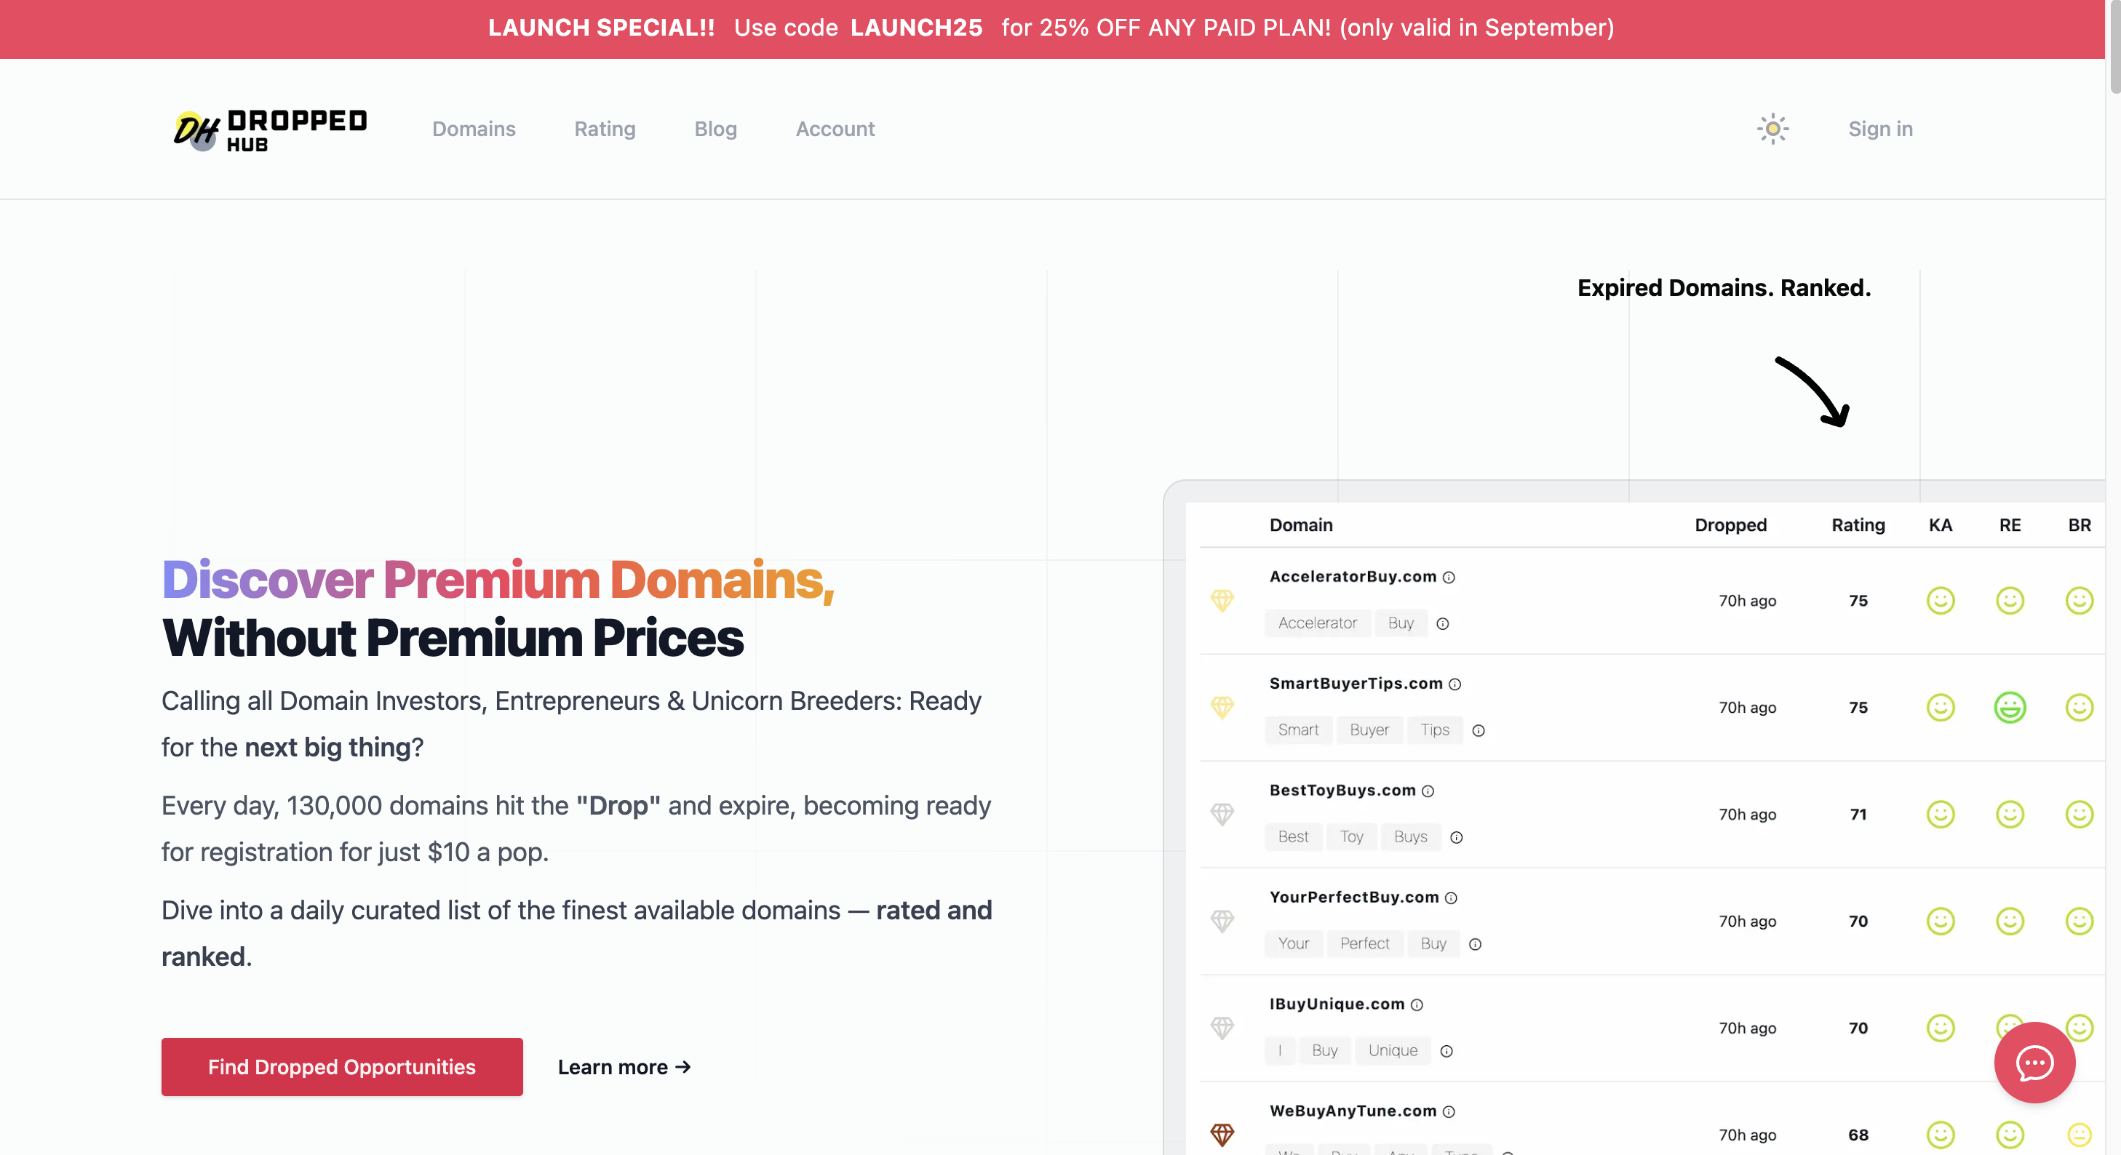Image resolution: width=2121 pixels, height=1155 pixels.
Task: Click info icon next to AcceleratorBuy.com name
Action: pyautogui.click(x=1449, y=577)
